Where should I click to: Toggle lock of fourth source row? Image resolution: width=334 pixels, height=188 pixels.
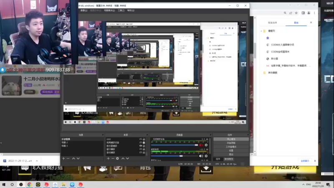(144, 149)
